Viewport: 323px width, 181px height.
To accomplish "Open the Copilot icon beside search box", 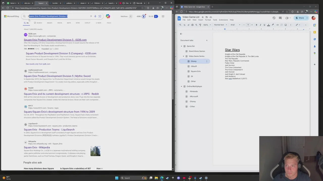I will click(x=108, y=16).
